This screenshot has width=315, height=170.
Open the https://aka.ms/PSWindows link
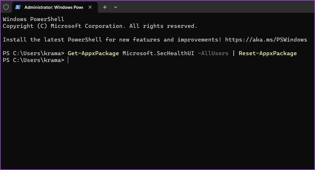point(266,40)
